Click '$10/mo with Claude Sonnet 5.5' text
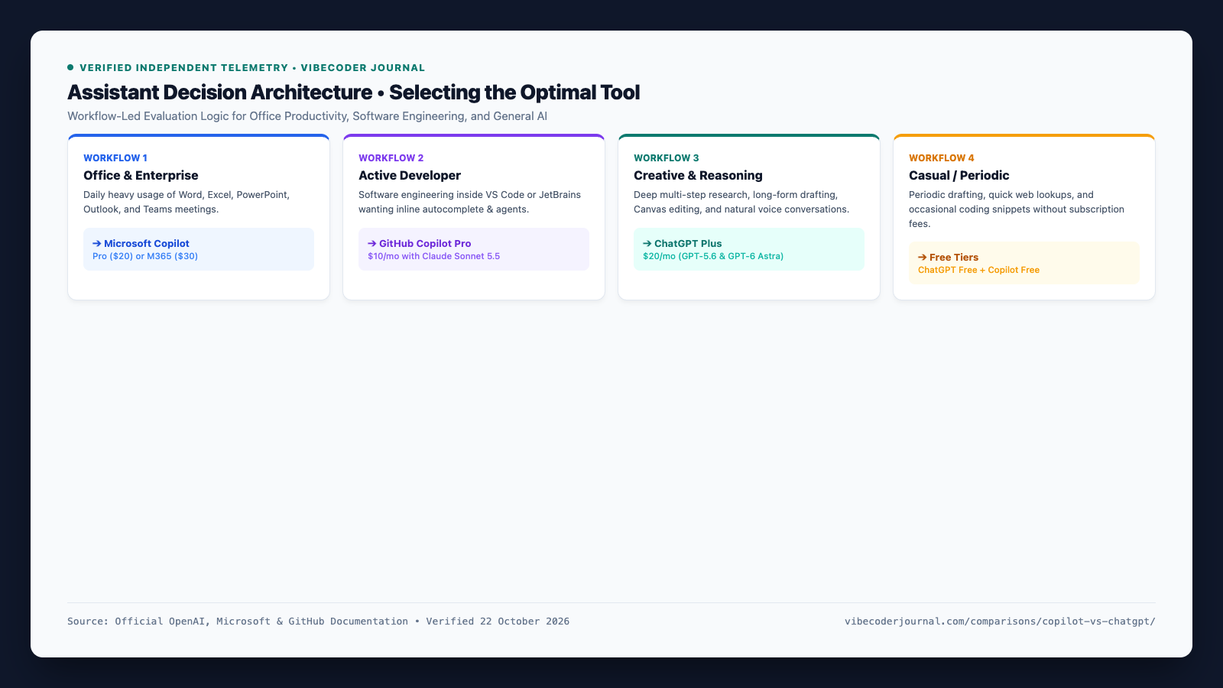The width and height of the screenshot is (1223, 688). click(x=433, y=256)
